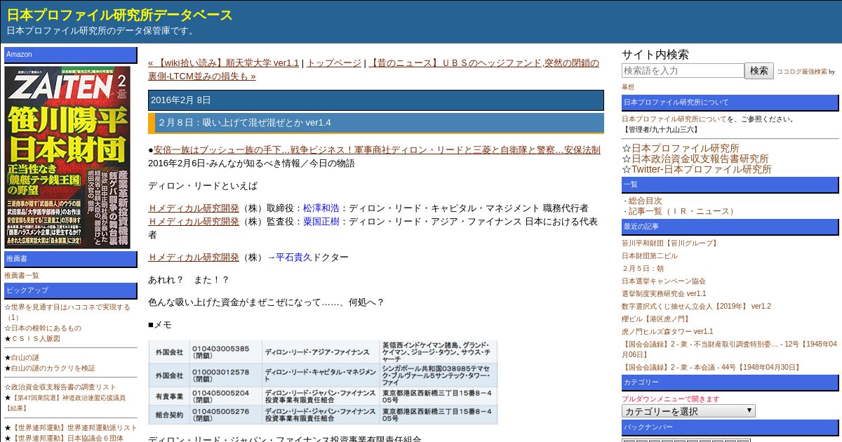Open second Hメディカル研究開発 link beside 監査役
The width and height of the screenshot is (842, 442).
click(x=194, y=221)
